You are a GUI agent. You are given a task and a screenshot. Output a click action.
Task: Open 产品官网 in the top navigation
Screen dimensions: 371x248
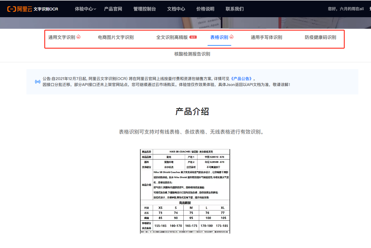coord(113,9)
